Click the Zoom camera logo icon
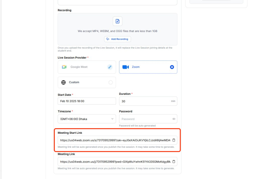This screenshot has height=179, width=254. (126, 67)
